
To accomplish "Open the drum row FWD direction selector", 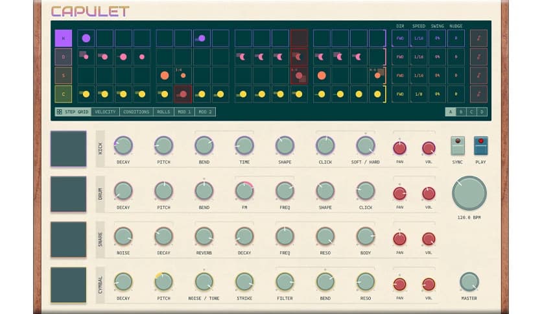I will point(400,56).
